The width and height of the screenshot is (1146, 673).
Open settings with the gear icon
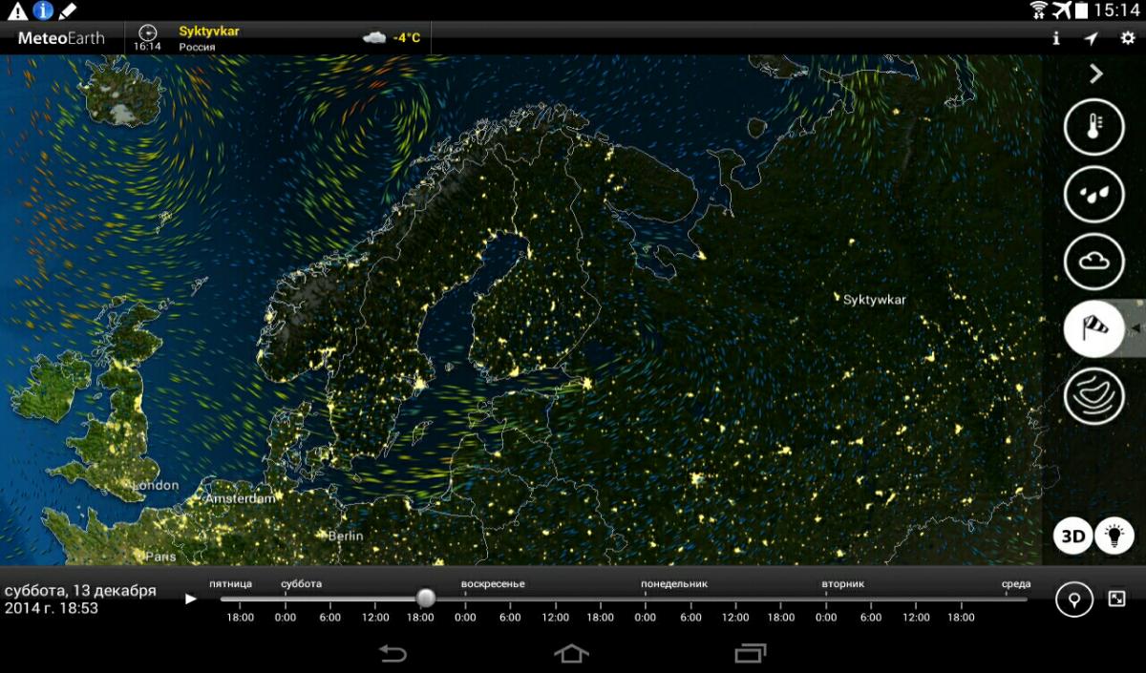point(1127,38)
